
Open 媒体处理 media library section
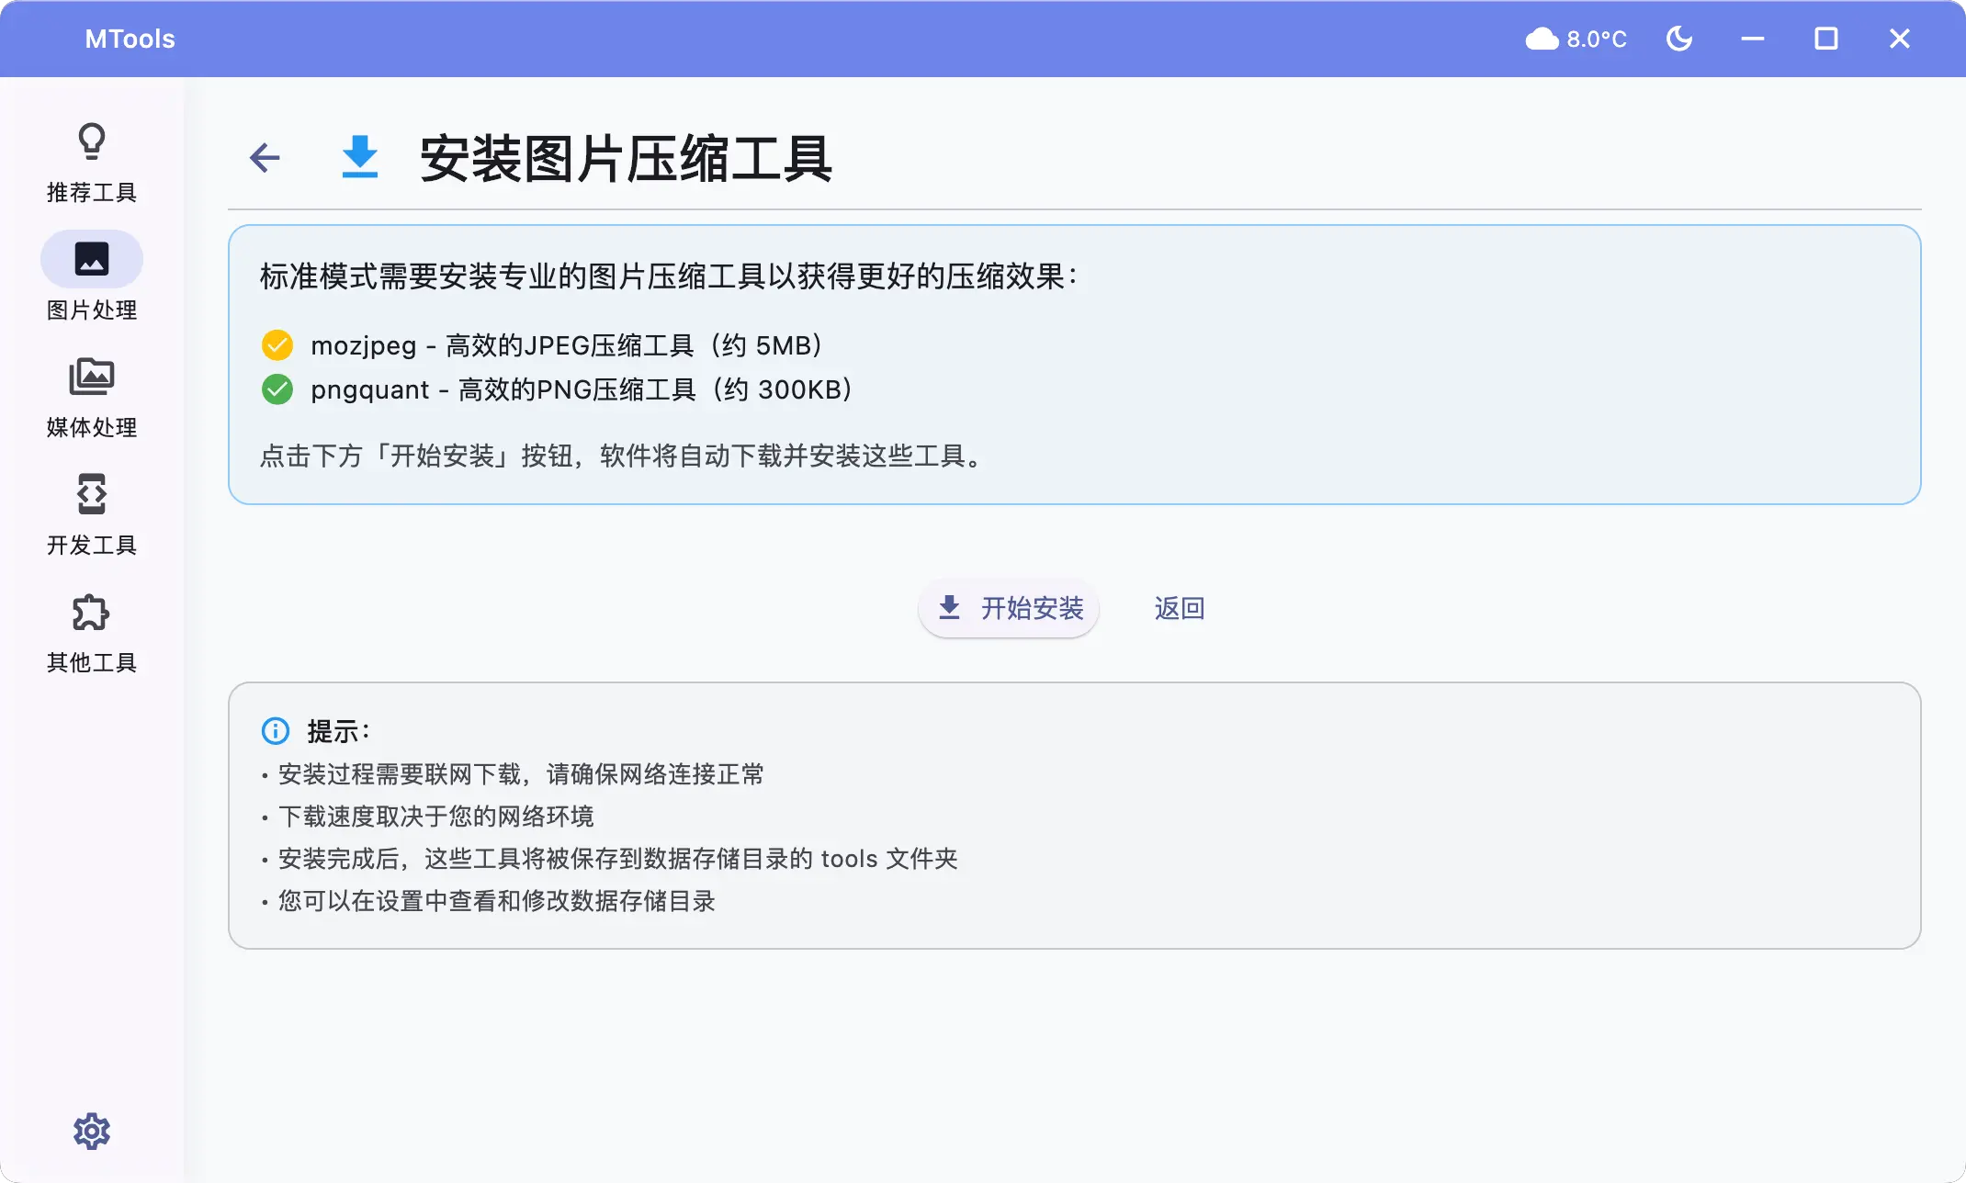click(91, 377)
